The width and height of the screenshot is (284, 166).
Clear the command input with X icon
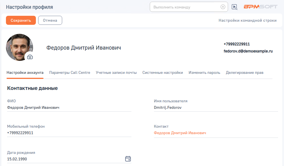(223, 7)
